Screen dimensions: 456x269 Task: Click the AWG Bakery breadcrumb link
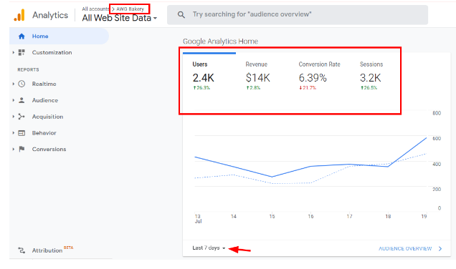tap(130, 9)
